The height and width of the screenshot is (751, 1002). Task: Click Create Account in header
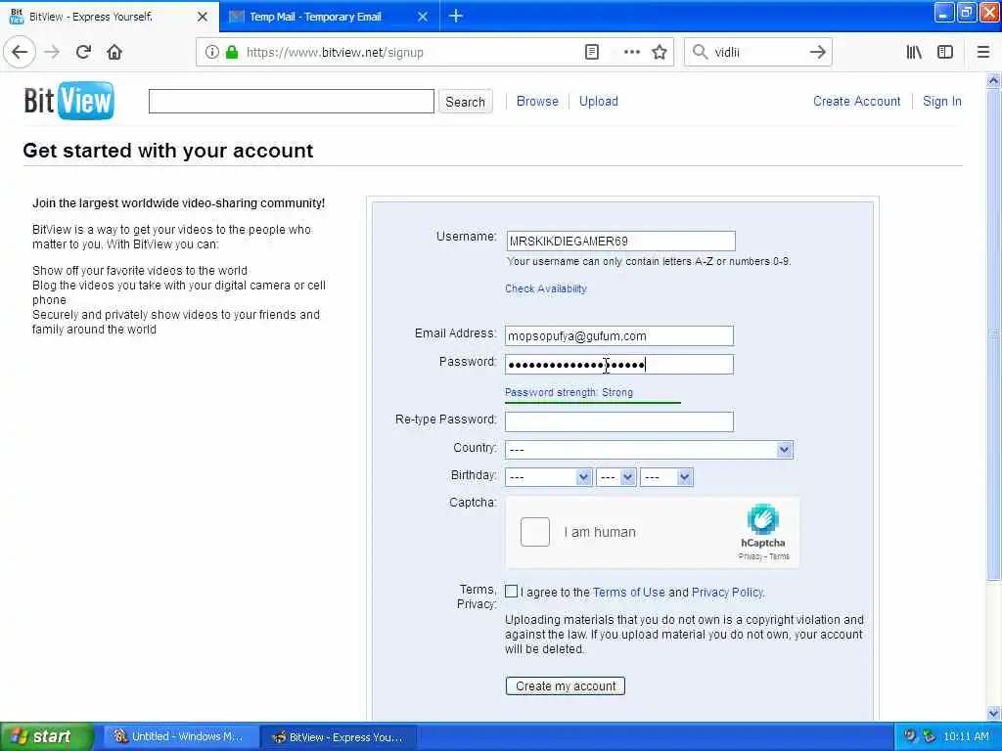[x=857, y=101]
